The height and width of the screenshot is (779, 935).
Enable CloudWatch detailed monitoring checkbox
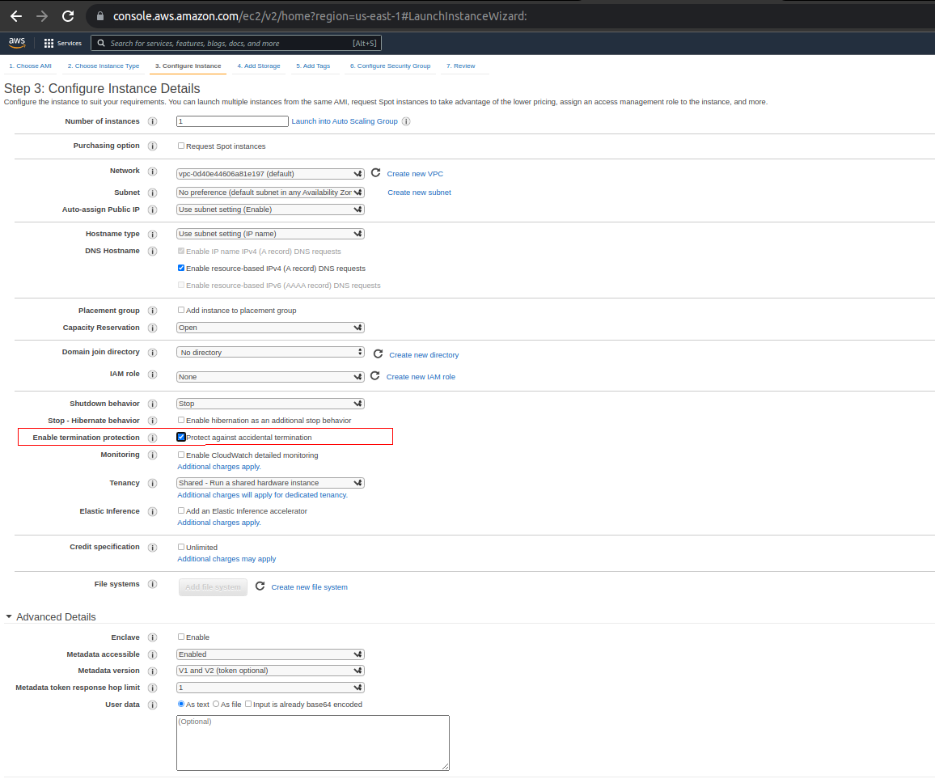click(x=181, y=455)
